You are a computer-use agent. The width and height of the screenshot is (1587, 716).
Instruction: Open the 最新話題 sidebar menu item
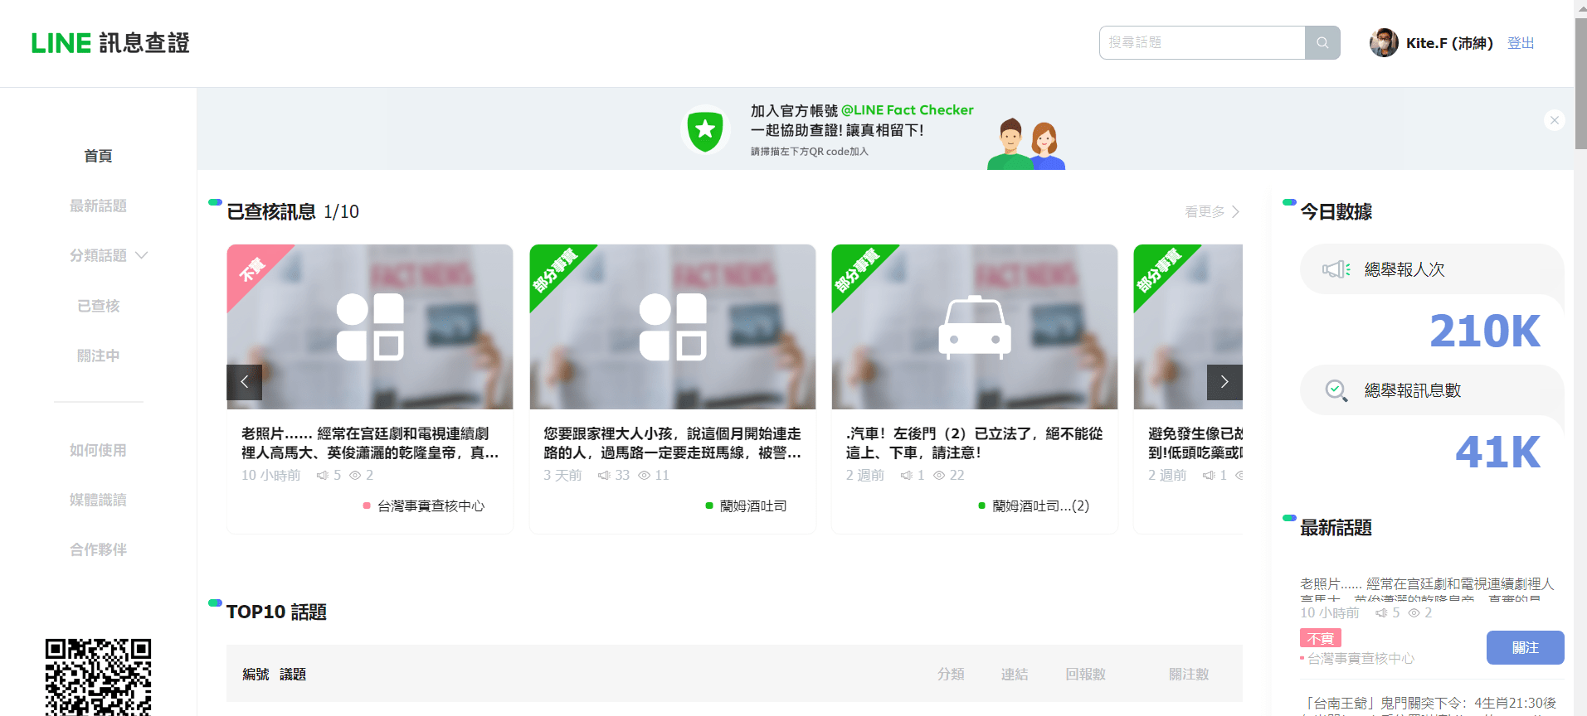(x=98, y=206)
